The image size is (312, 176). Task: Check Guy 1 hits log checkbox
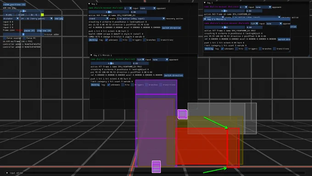pos(121,40)
